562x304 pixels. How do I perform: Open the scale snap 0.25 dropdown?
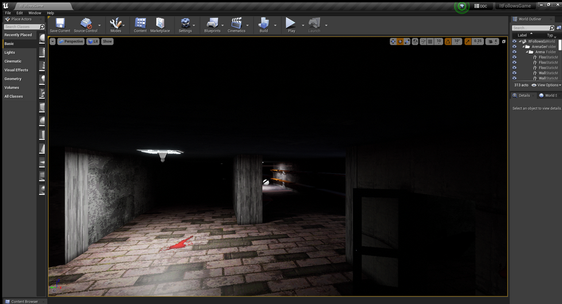point(478,41)
